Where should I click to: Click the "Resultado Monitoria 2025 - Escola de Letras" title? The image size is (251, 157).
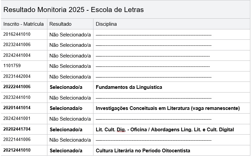73,10
